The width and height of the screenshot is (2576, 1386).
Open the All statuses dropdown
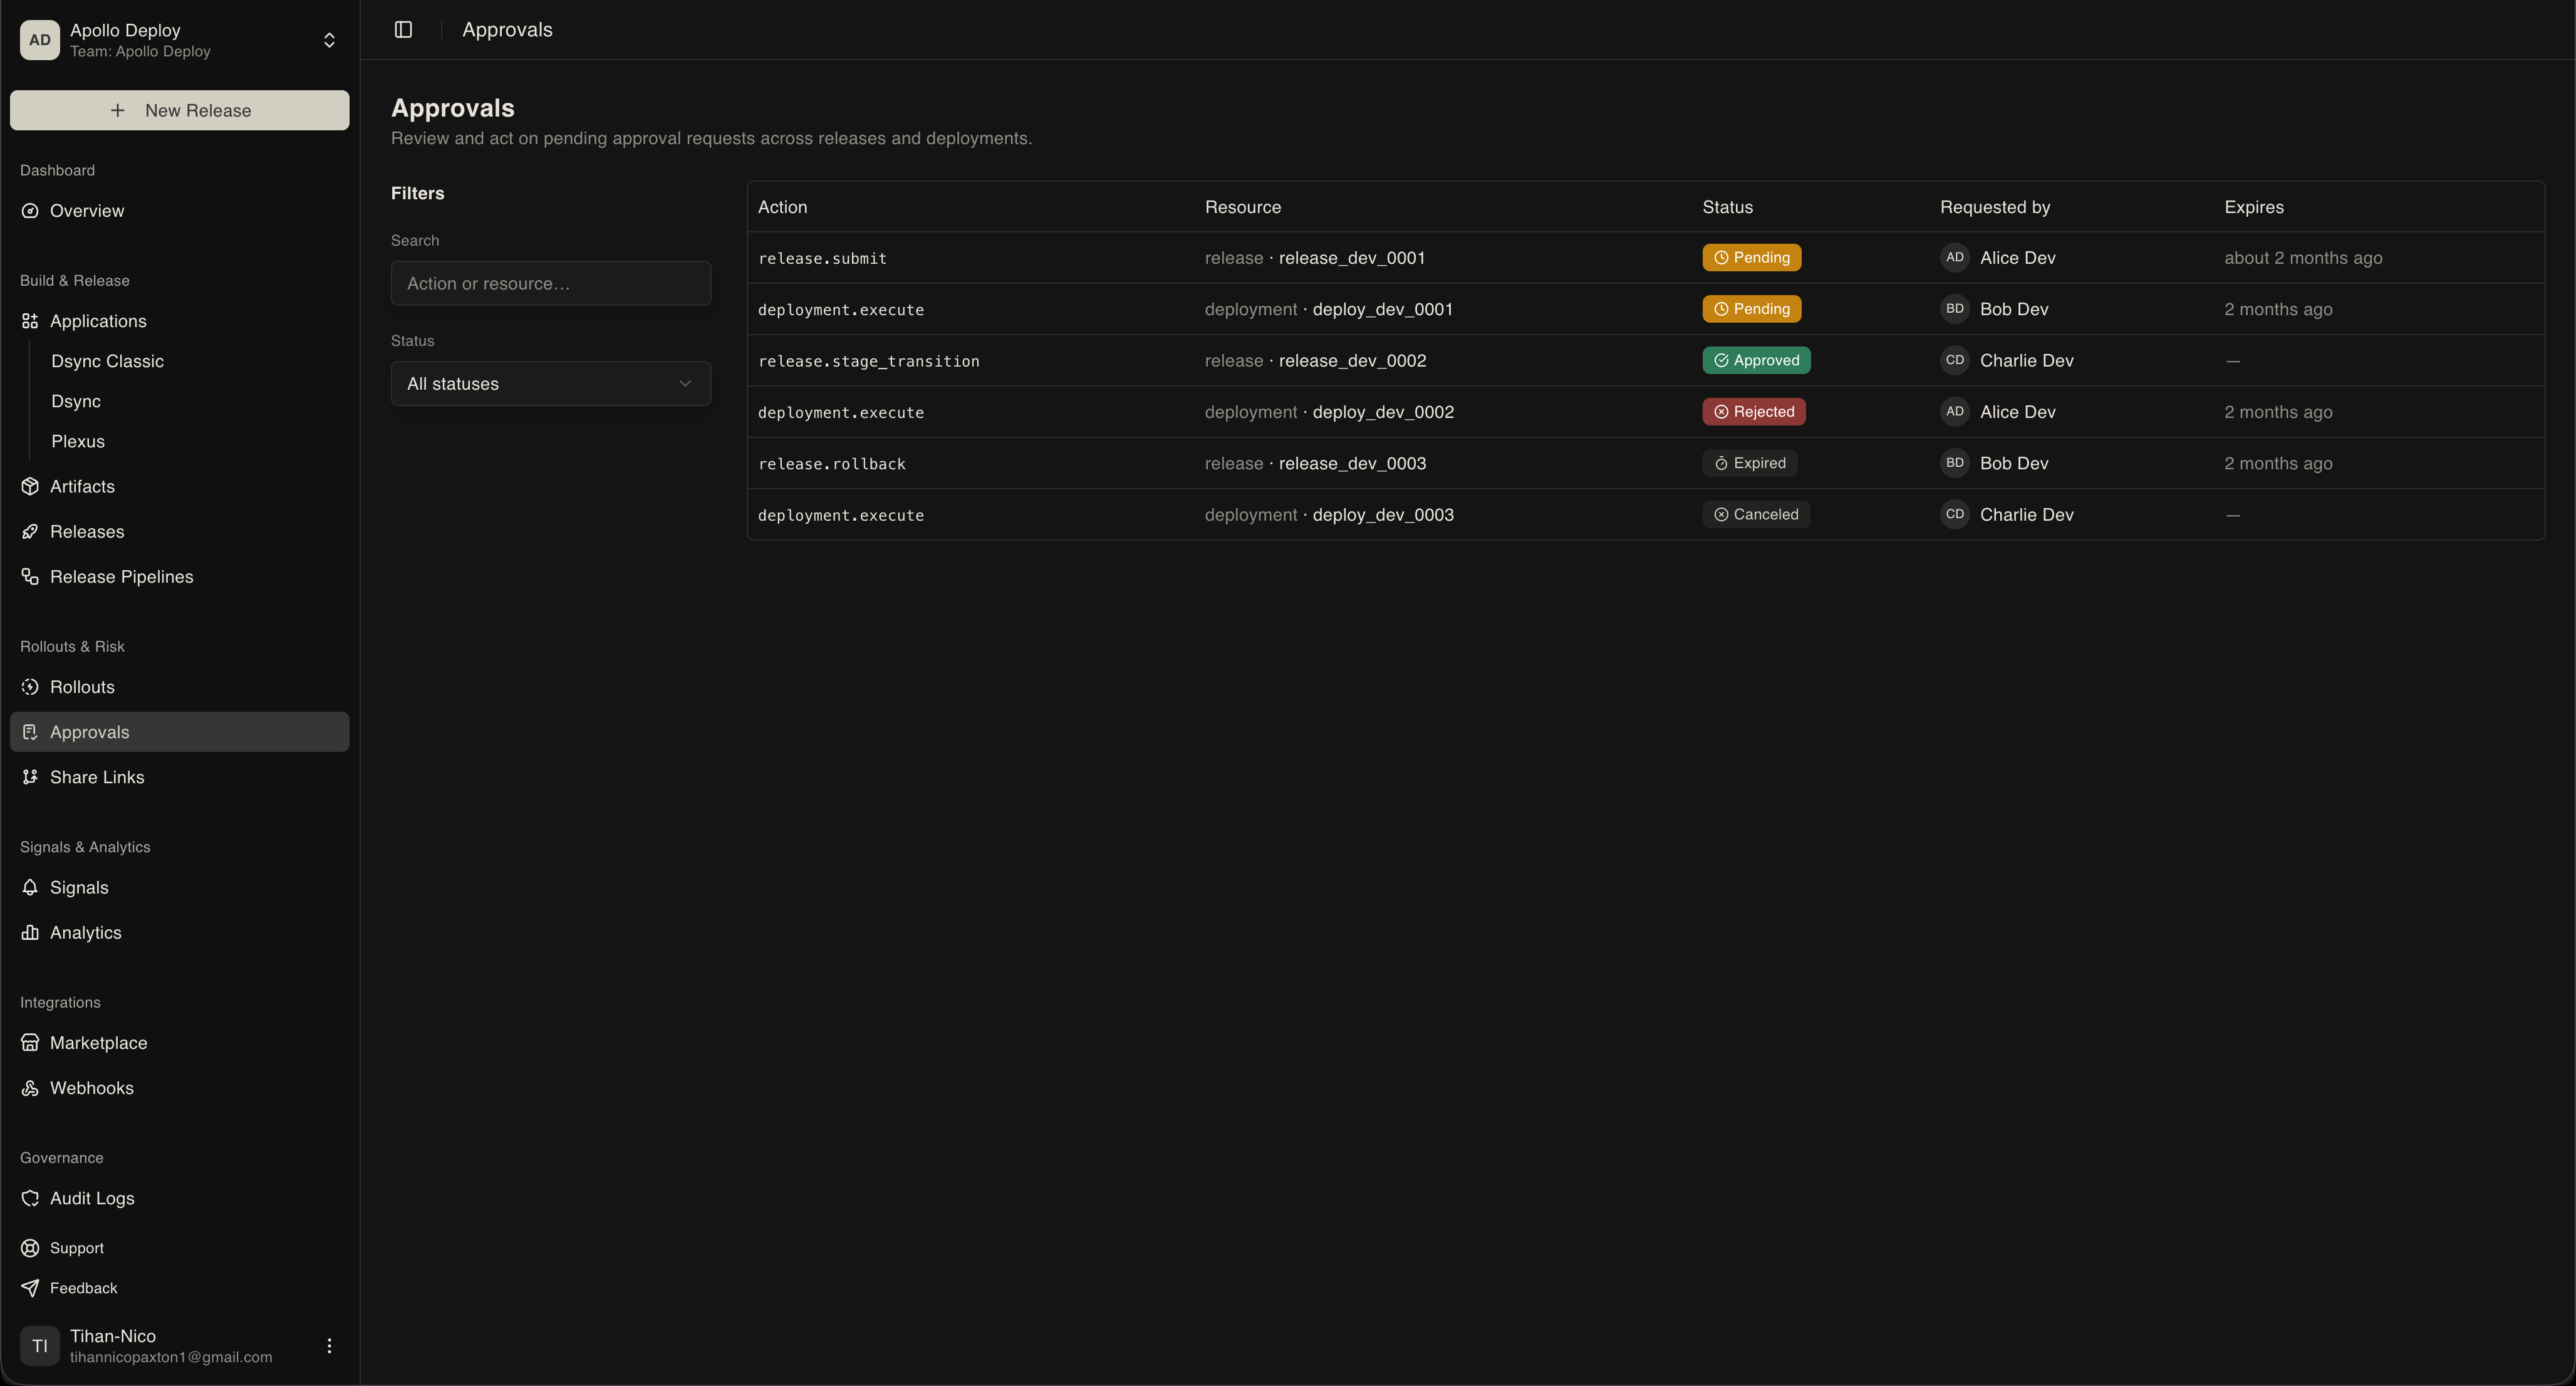point(551,384)
